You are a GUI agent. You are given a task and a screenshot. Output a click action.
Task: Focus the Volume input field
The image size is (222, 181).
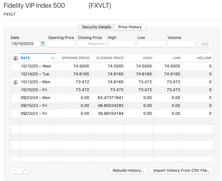click(x=181, y=44)
